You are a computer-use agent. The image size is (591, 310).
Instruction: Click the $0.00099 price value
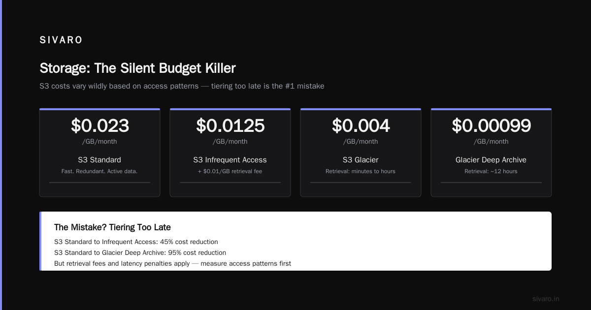(491, 126)
